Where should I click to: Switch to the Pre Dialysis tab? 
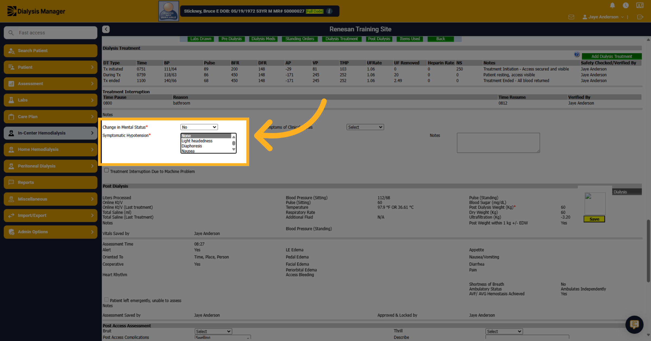[231, 39]
